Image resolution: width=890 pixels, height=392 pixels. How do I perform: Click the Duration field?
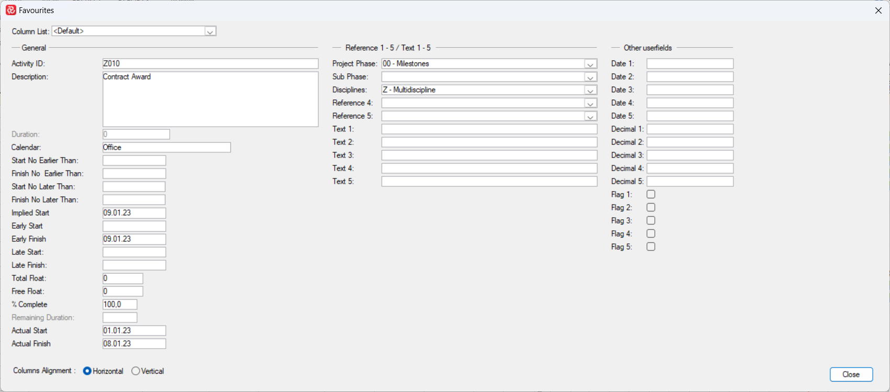(x=136, y=135)
